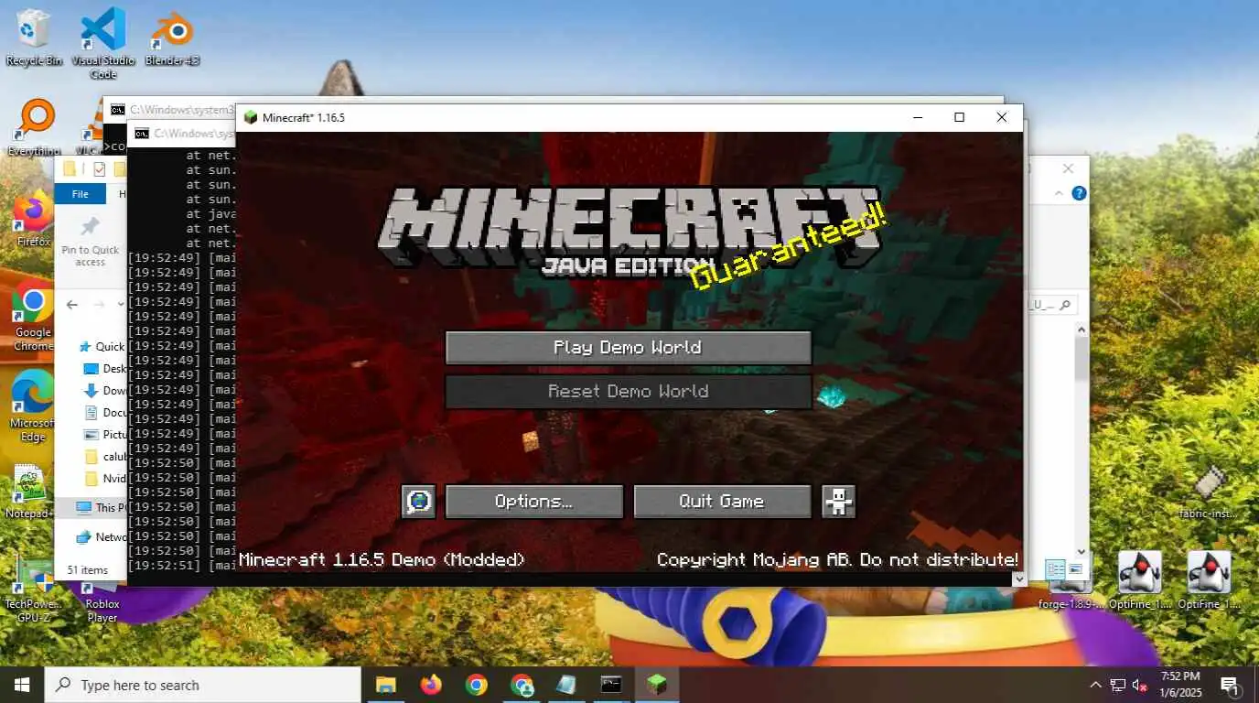Open File Explorer help question mark icon

pos(1079,193)
